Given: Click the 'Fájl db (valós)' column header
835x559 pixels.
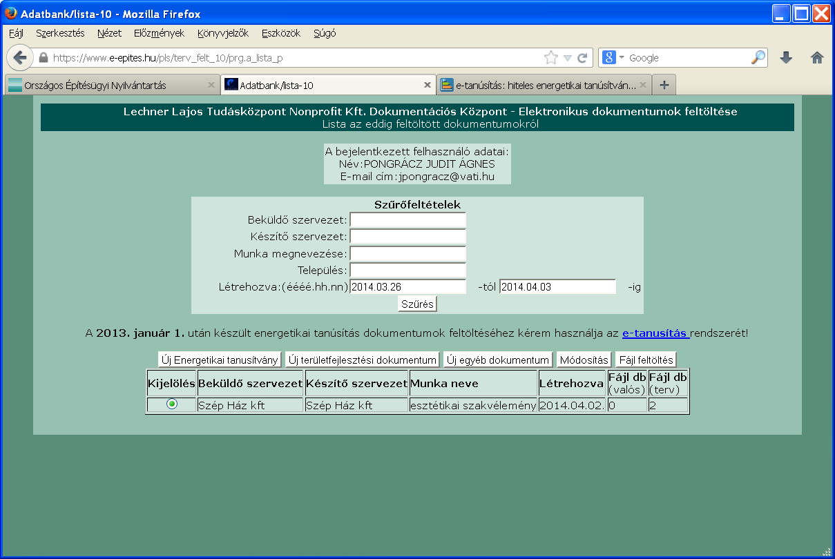Looking at the screenshot, I should (x=627, y=383).
